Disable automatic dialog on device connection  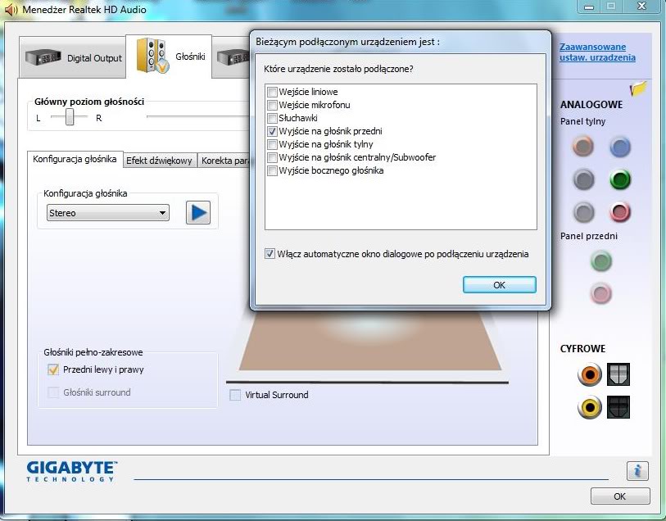point(271,254)
